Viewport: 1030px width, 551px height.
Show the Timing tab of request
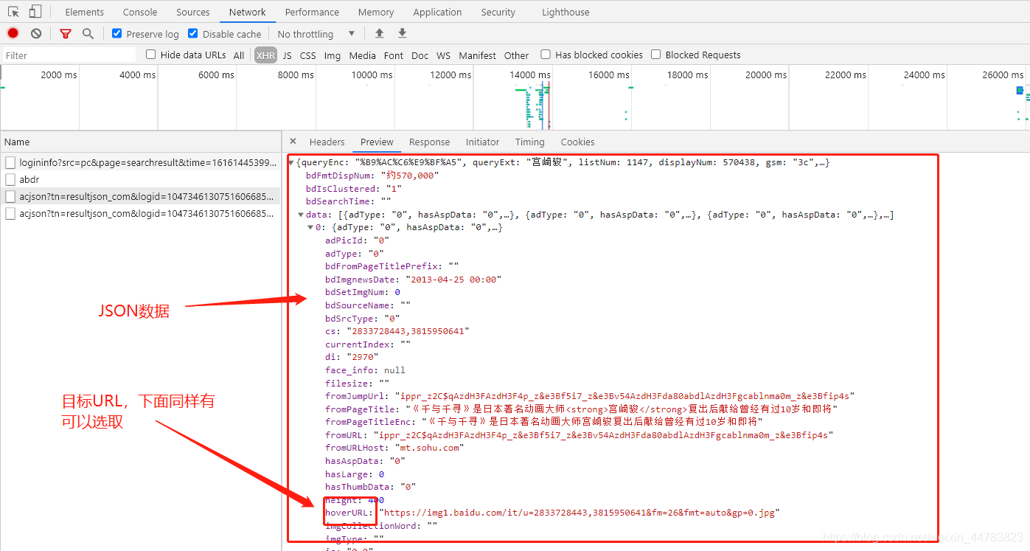coord(529,142)
